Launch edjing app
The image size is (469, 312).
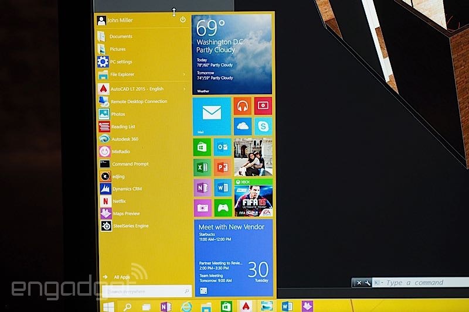(112, 176)
